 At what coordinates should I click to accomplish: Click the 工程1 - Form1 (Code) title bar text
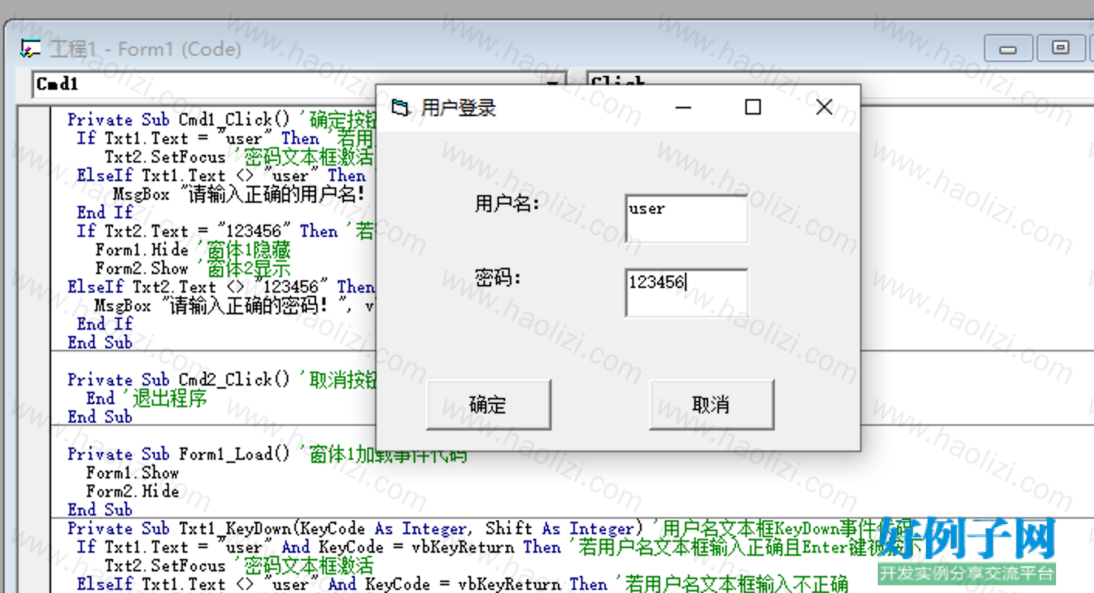tap(145, 50)
